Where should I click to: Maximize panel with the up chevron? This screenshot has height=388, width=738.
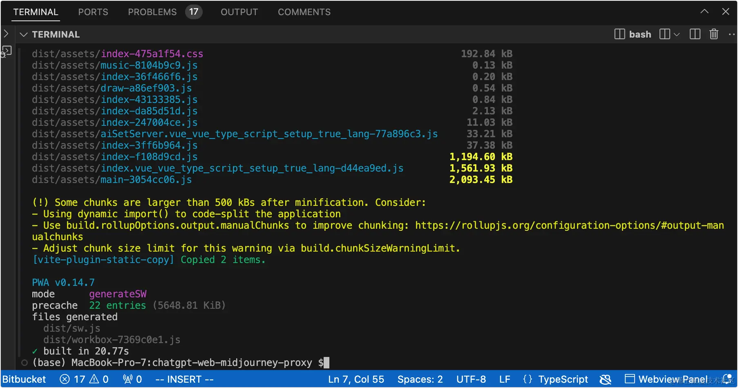[x=704, y=11]
